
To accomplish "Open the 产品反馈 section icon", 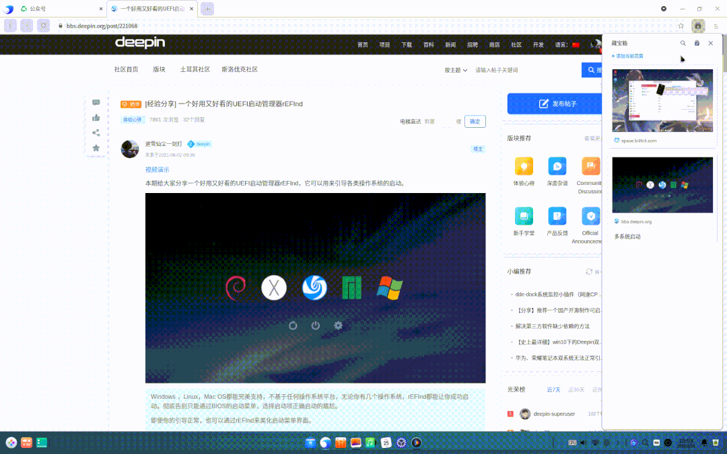I will click(x=557, y=217).
